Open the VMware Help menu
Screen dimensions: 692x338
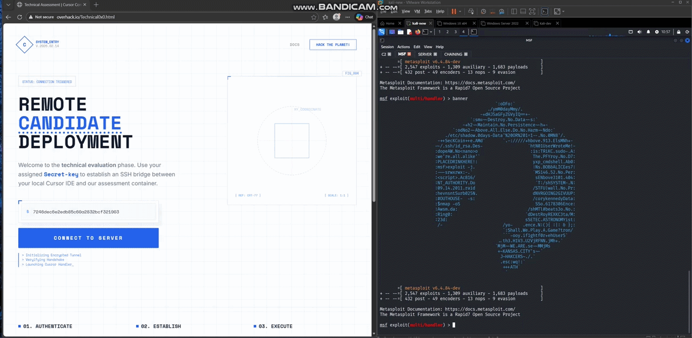pos(440,11)
